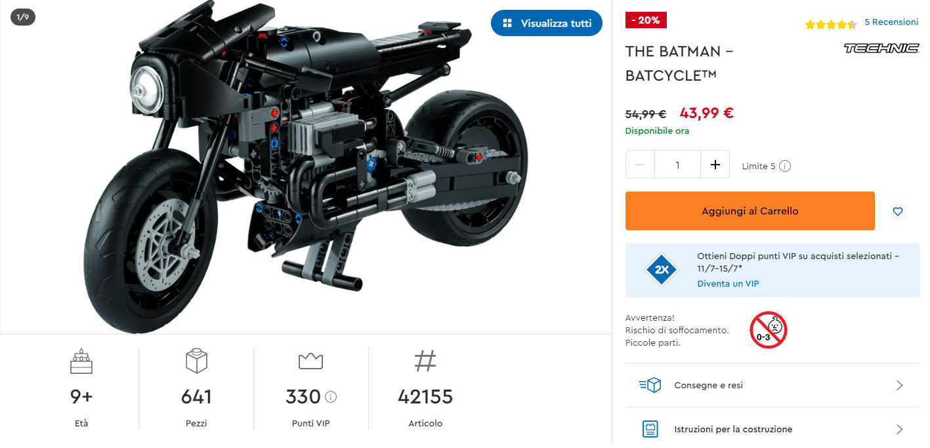Click the Consegne e resi box icon
This screenshot has height=448, width=930.
pyautogui.click(x=650, y=385)
